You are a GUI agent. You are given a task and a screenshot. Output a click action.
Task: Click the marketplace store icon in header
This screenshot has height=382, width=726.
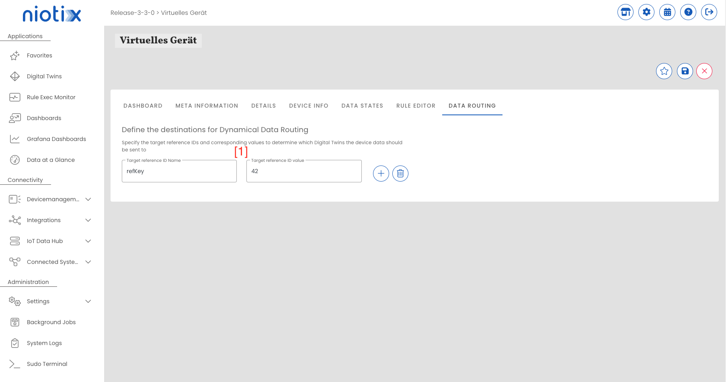[626, 12]
